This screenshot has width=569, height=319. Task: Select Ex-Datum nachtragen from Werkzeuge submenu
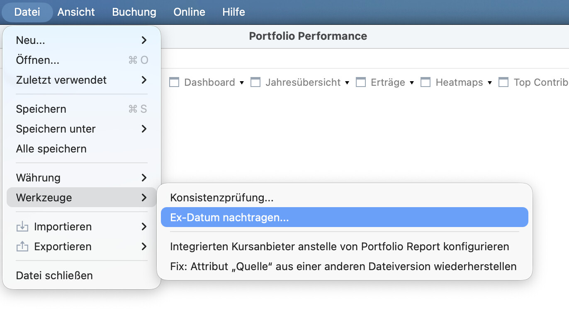pos(229,217)
